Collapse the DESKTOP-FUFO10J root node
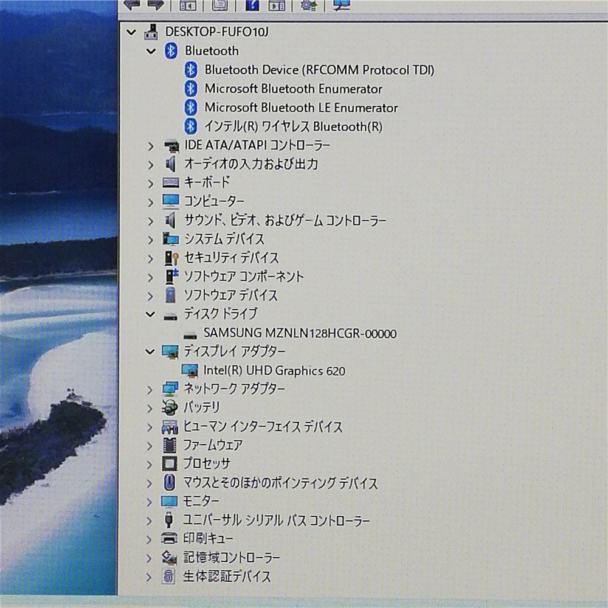 [x=131, y=32]
